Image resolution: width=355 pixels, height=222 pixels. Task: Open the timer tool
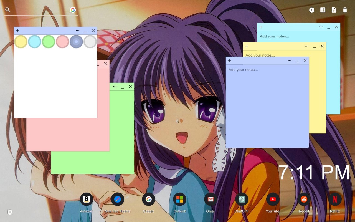point(312,10)
